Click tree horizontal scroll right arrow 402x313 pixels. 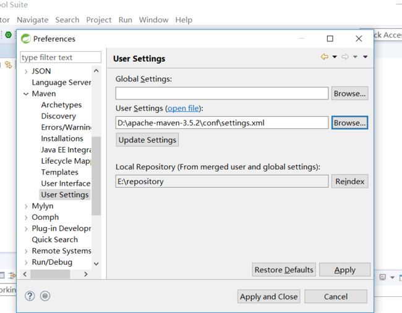click(85, 274)
